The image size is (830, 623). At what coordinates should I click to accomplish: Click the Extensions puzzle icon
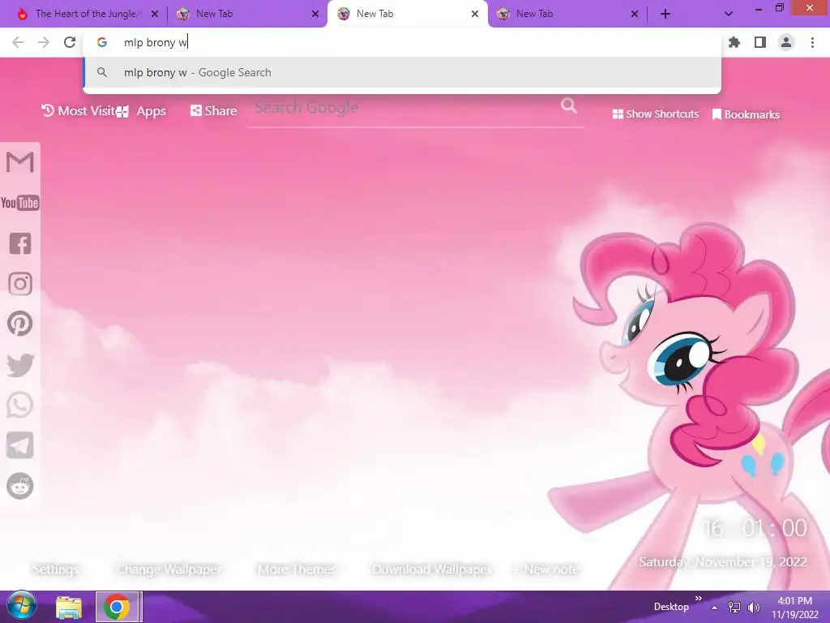pos(734,42)
